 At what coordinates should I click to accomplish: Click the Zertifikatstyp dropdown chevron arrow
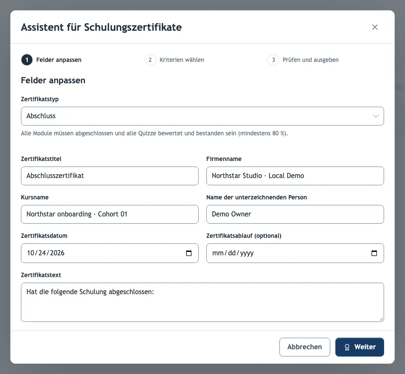point(376,116)
